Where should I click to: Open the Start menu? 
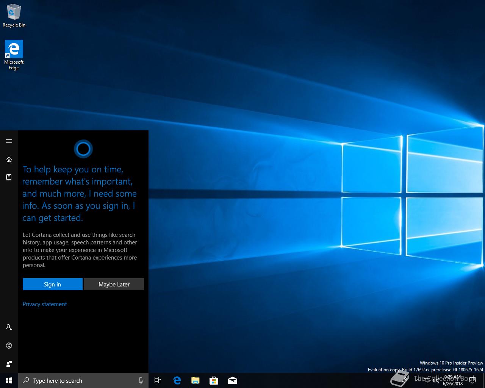(x=9, y=380)
